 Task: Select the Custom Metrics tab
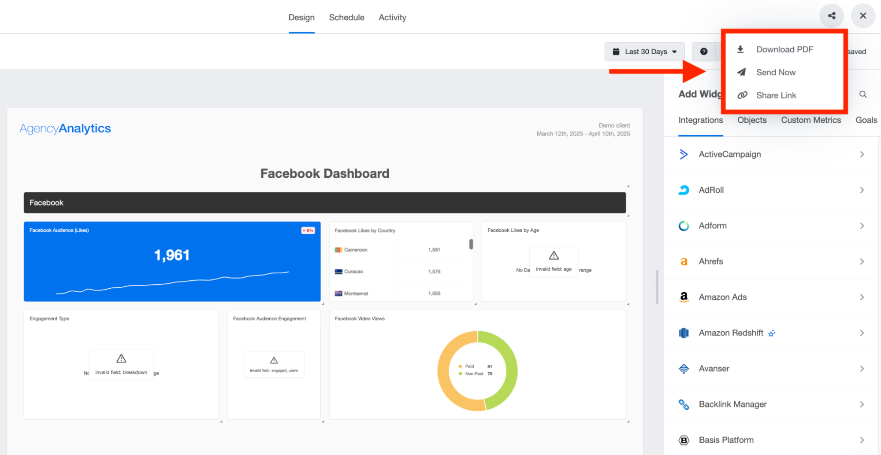click(x=810, y=120)
